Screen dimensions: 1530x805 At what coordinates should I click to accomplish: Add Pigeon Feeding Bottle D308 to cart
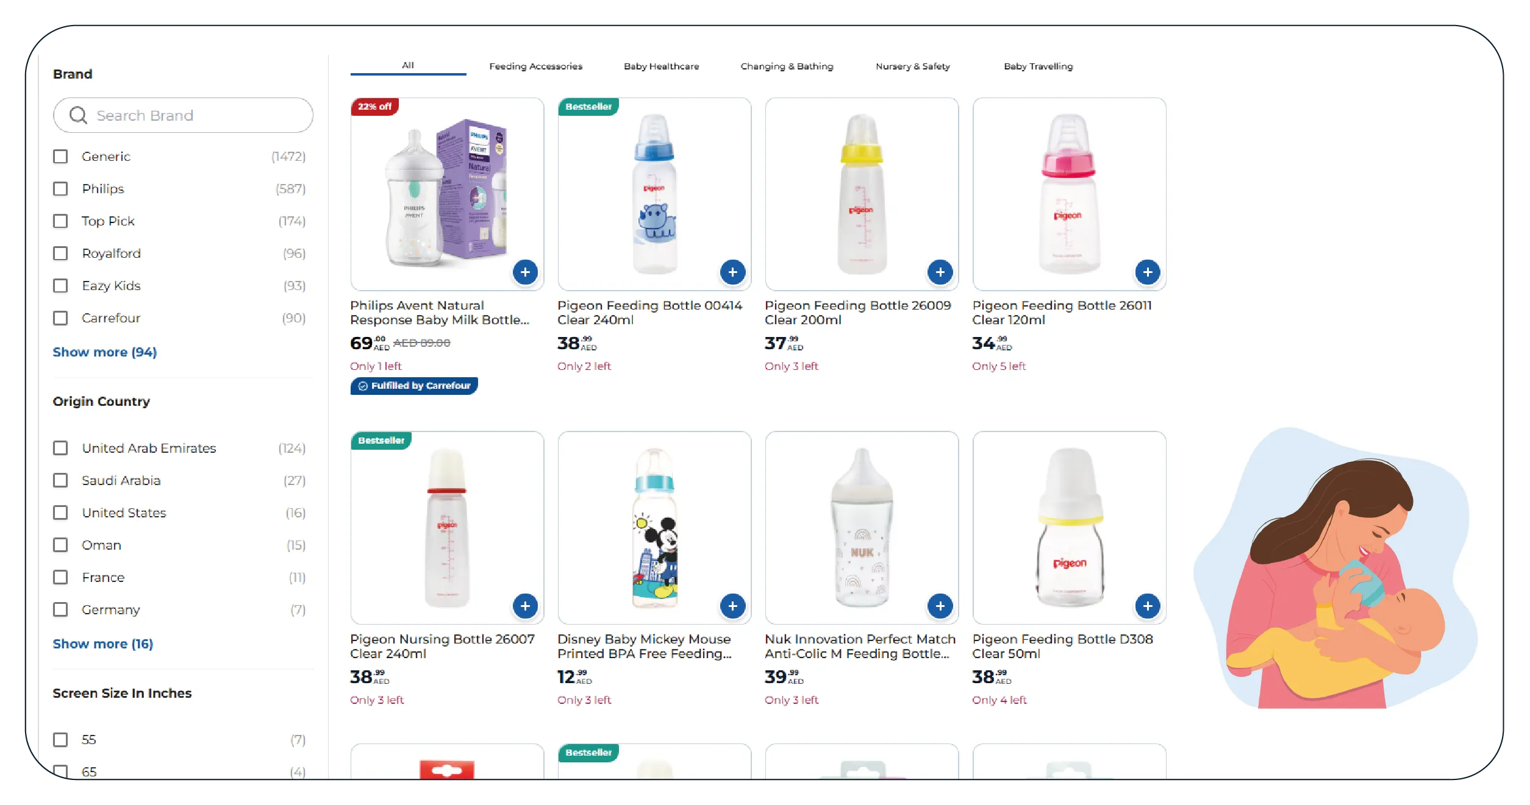tap(1147, 606)
